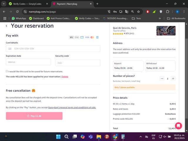Viewport: 188px width, 141px height.
Task: Open Windows Search on taskbar
Action: tap(66, 137)
